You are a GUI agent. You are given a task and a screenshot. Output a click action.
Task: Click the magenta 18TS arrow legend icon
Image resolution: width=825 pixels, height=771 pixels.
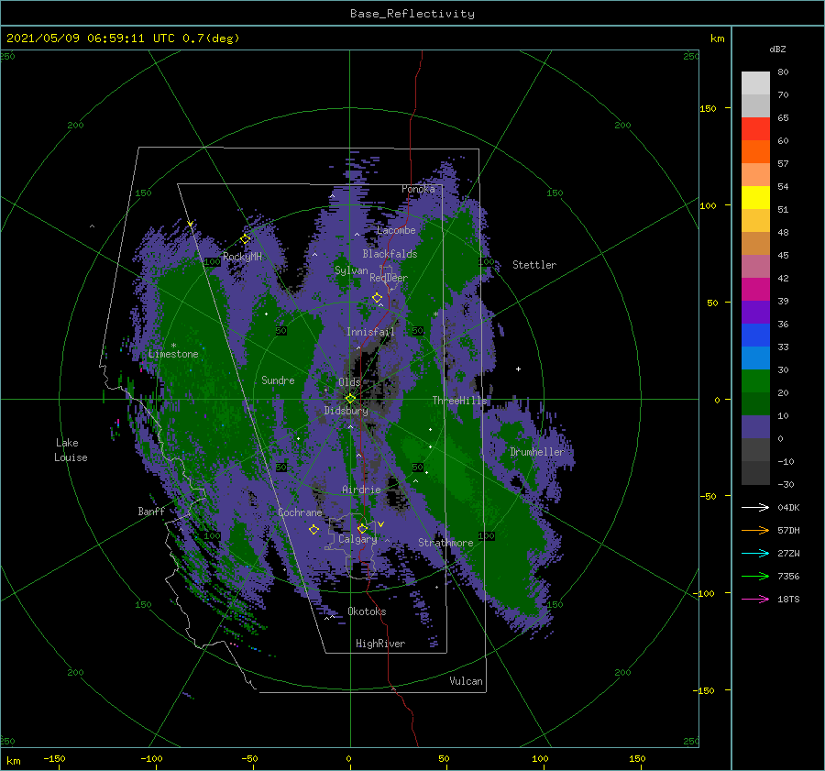click(x=755, y=599)
